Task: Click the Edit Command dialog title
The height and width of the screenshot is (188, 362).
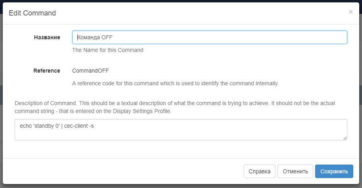Action: 32,13
